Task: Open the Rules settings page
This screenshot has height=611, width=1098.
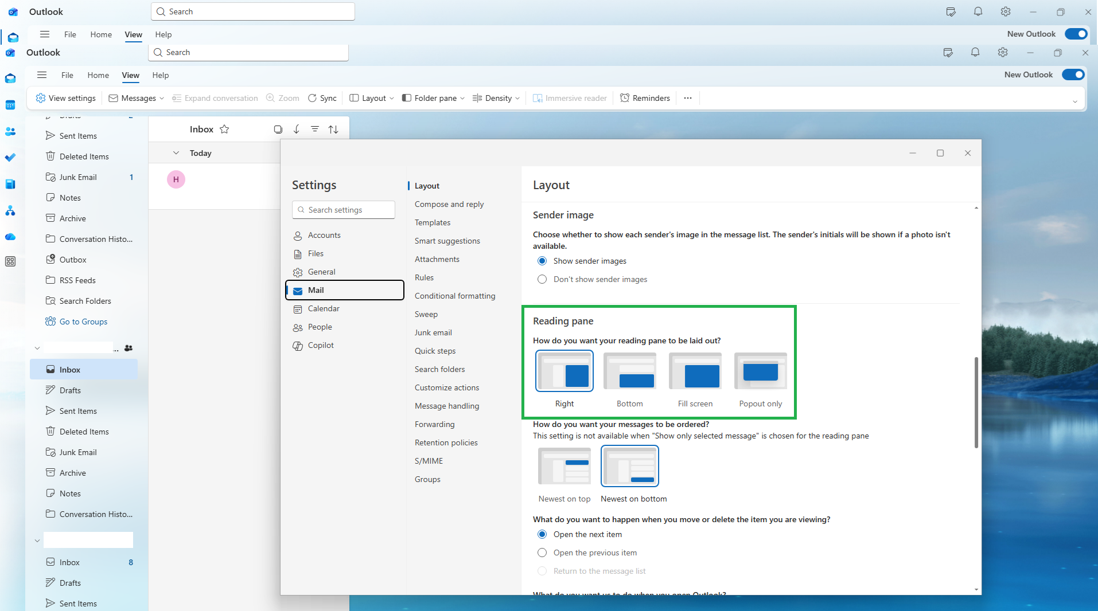Action: pos(424,277)
